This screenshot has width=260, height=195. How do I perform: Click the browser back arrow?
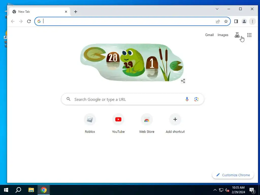point(13,21)
